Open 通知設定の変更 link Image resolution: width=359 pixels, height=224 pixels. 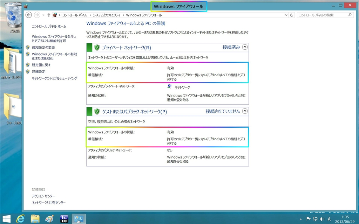43,47
